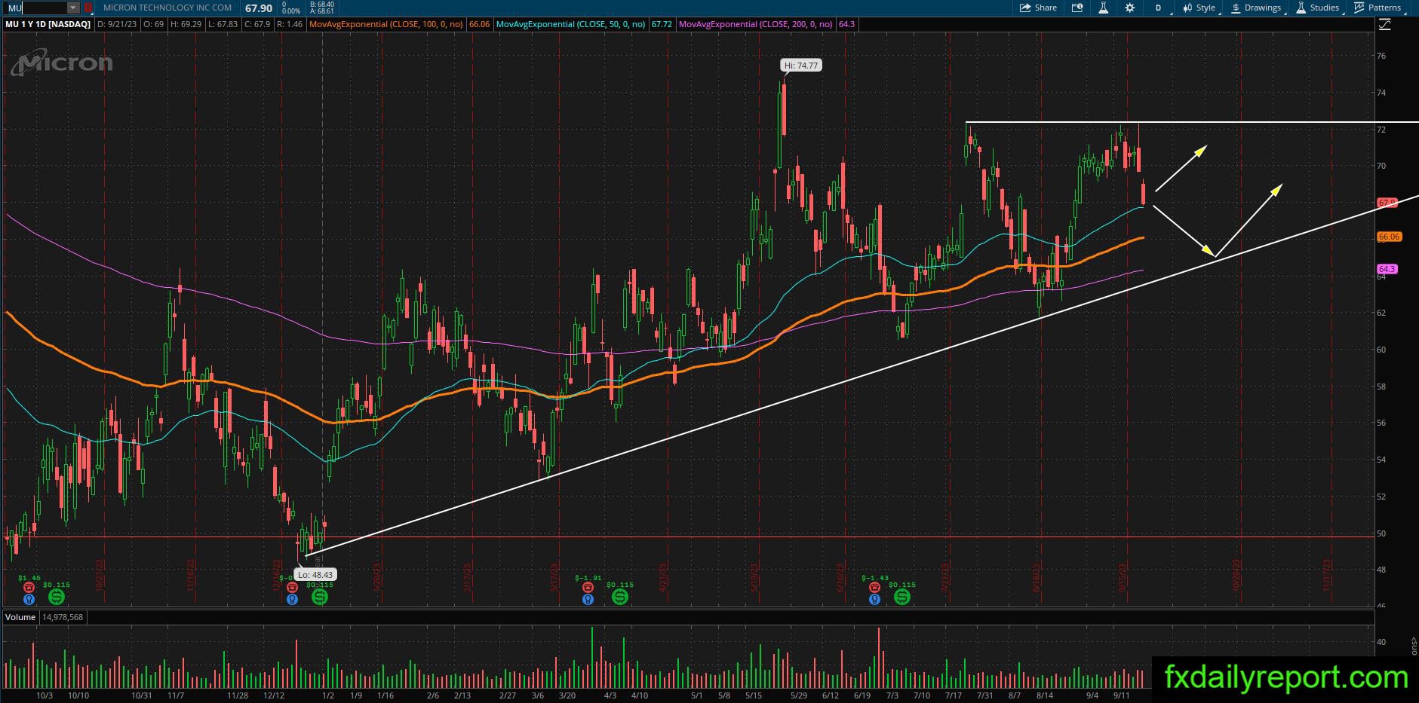Click the Volume study label

20,617
